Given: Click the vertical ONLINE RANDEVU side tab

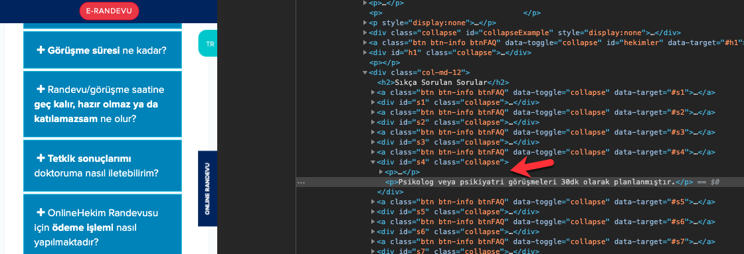Looking at the screenshot, I should click(207, 189).
